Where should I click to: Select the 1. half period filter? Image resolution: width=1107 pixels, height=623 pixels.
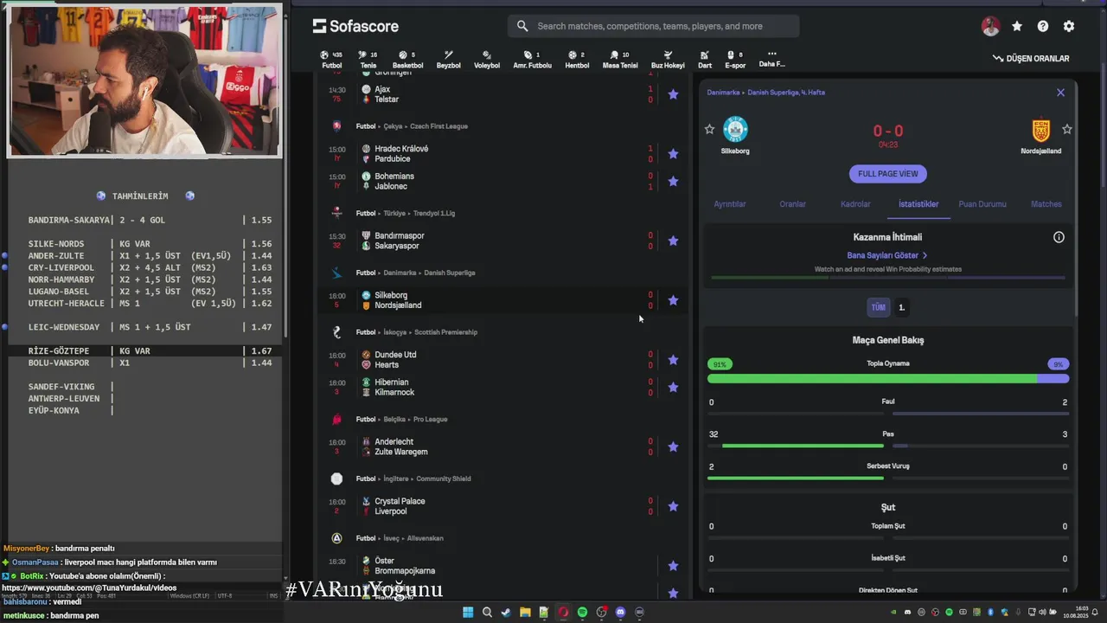click(x=901, y=307)
